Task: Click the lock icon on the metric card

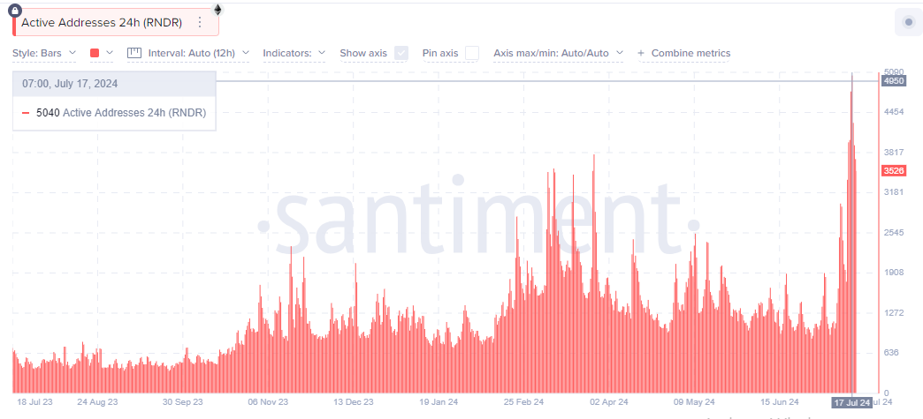Action: [15, 10]
